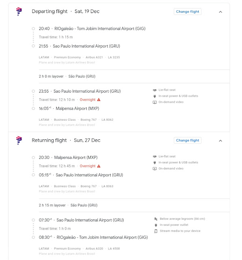Click LATAM logo beside Departing flight
The image size is (242, 260).
coord(19,11)
